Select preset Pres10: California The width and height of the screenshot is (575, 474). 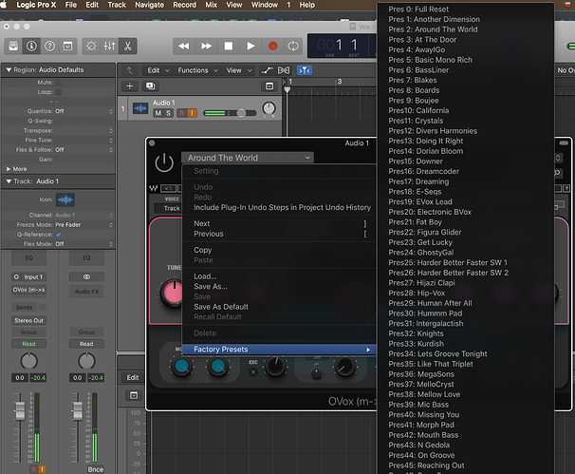click(x=465, y=110)
